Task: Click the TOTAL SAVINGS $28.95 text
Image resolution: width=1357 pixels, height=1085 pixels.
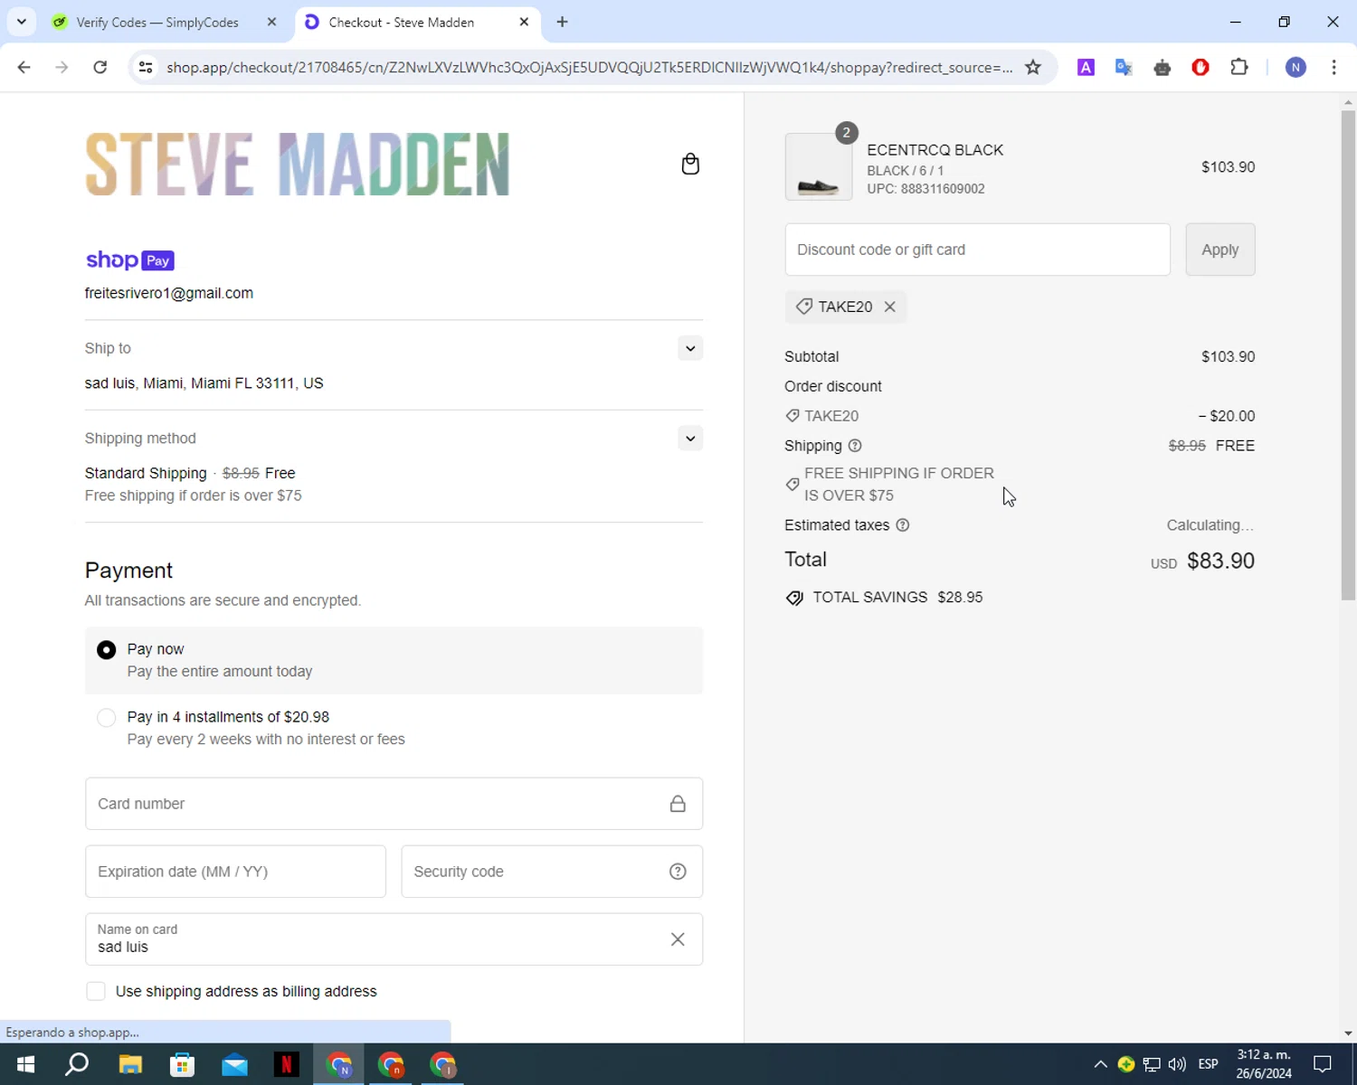Action: [897, 598]
